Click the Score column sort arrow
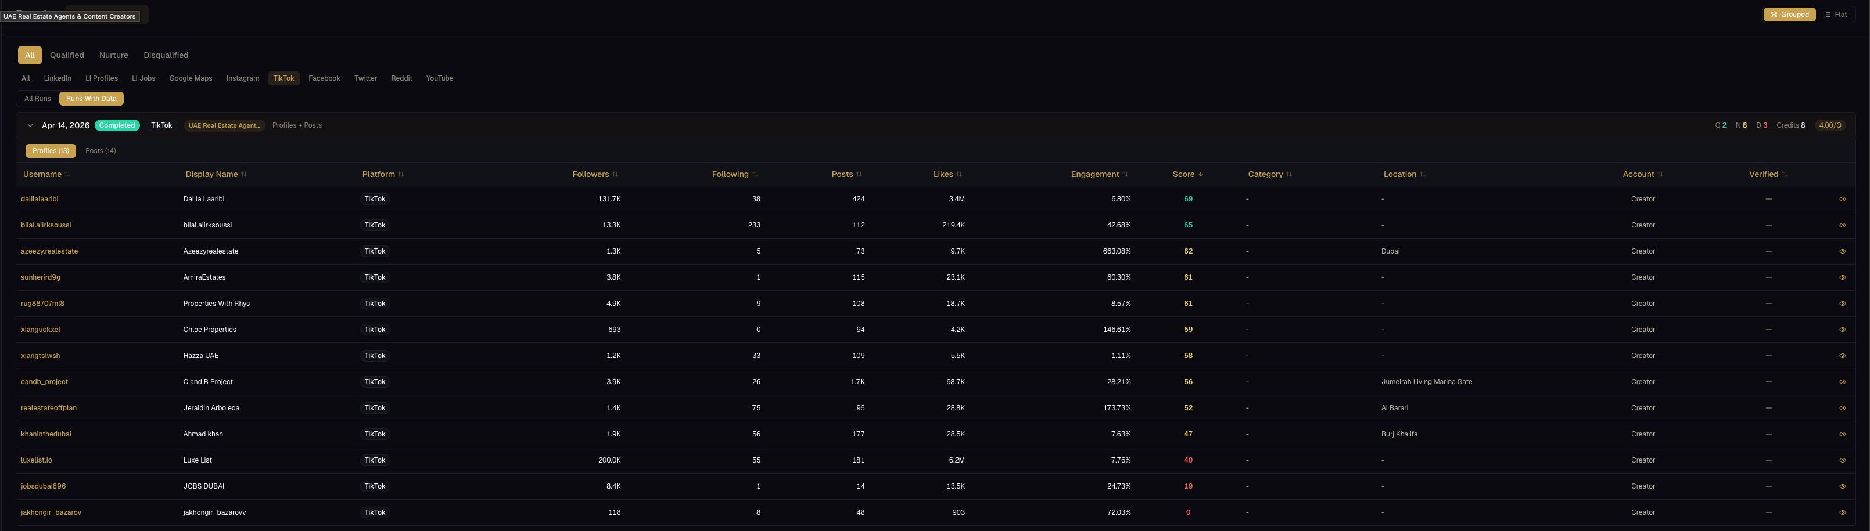The width and height of the screenshot is (1870, 531). pyautogui.click(x=1200, y=174)
